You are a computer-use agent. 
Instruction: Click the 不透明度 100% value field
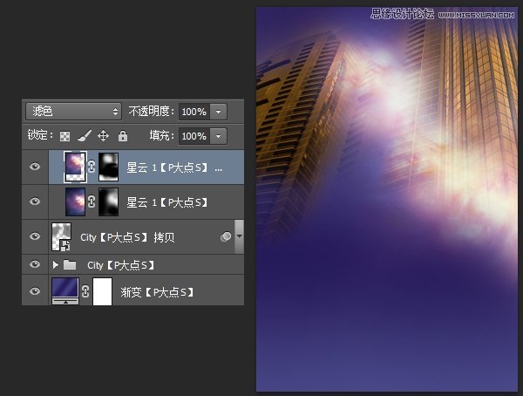(194, 112)
